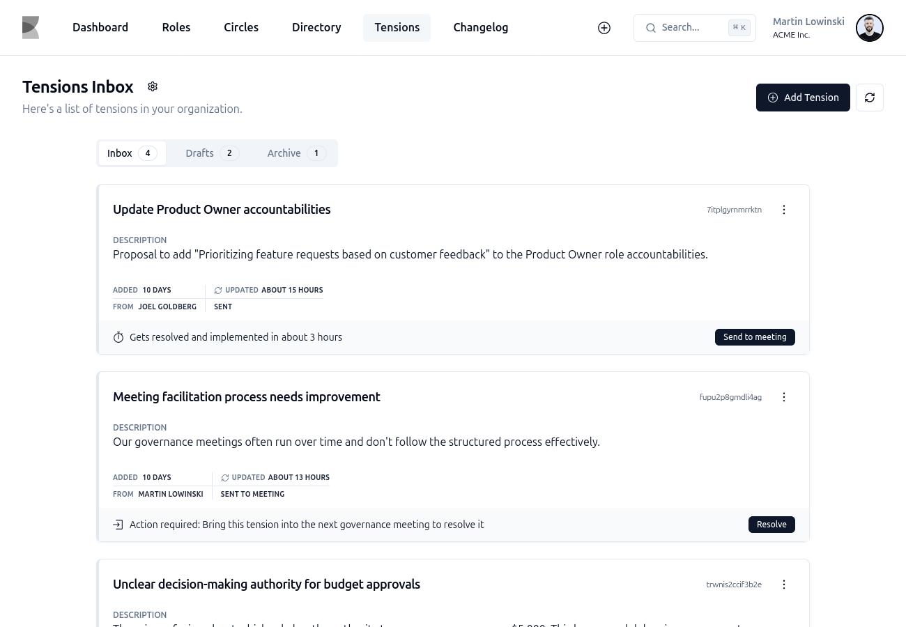Click the stopwatch icon beside resolution estimate

pos(118,337)
